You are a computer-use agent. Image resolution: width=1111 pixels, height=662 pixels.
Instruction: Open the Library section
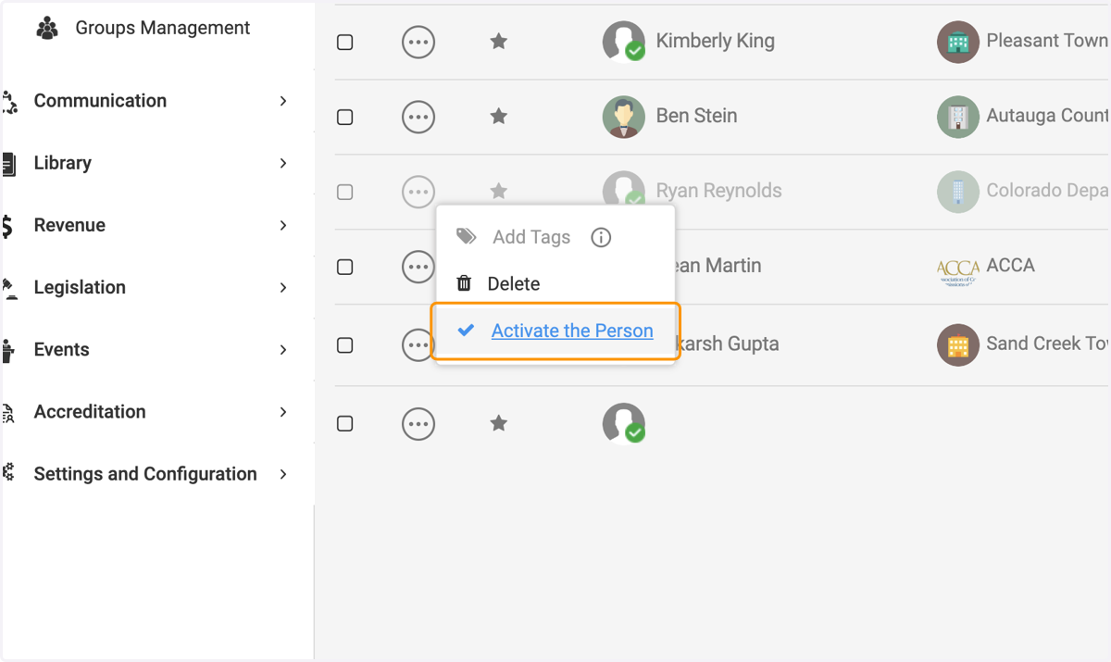tap(62, 163)
